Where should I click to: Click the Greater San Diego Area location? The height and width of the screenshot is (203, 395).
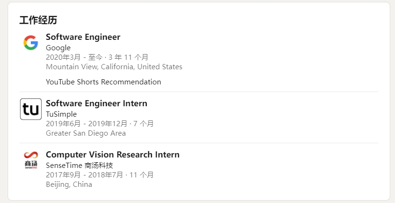[86, 133]
